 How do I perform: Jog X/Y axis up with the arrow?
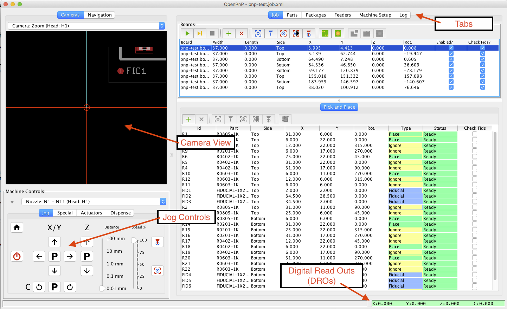[x=54, y=242]
